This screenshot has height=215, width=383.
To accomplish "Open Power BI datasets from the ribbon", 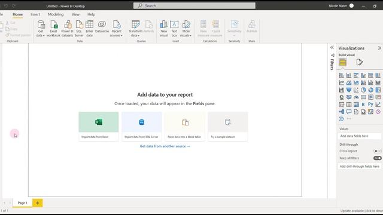I will [x=67, y=29].
